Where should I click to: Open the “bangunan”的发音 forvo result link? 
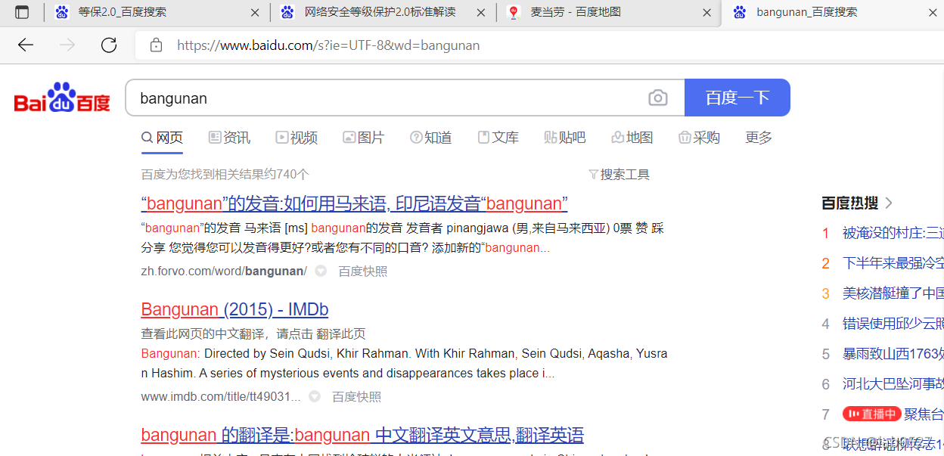tap(354, 203)
